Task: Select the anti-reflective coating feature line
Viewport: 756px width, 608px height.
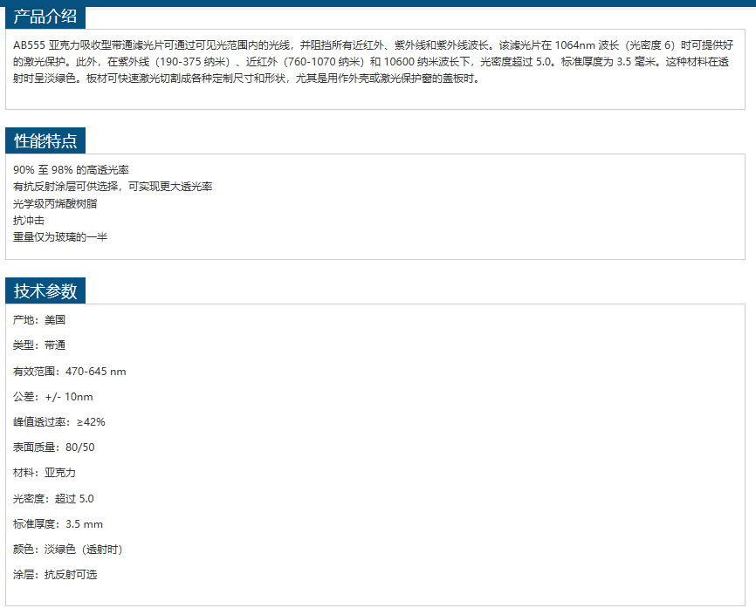Action: coord(113,187)
